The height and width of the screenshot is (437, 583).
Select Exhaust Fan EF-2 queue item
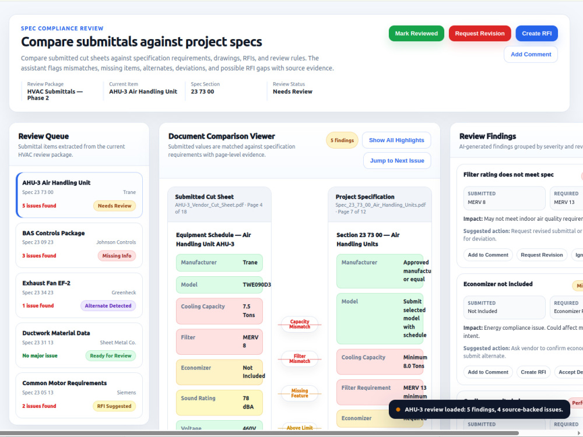pyautogui.click(x=79, y=295)
